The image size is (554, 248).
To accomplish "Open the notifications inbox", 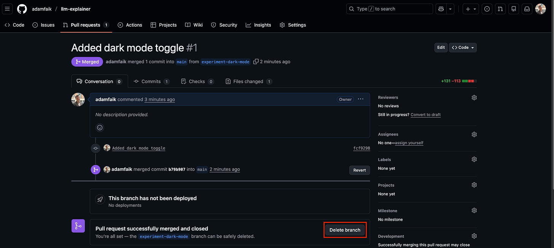I will coord(527,8).
